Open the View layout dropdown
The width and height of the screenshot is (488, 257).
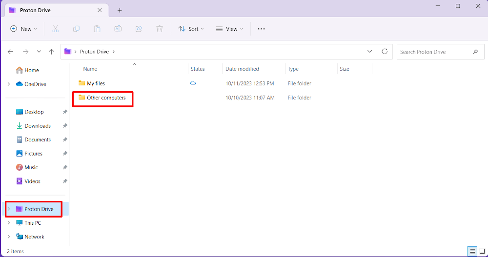tap(229, 29)
